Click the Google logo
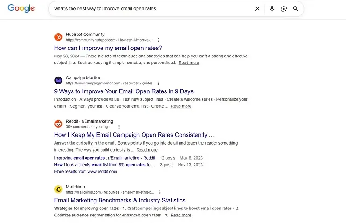The width and height of the screenshot is (346, 223). 21,8
